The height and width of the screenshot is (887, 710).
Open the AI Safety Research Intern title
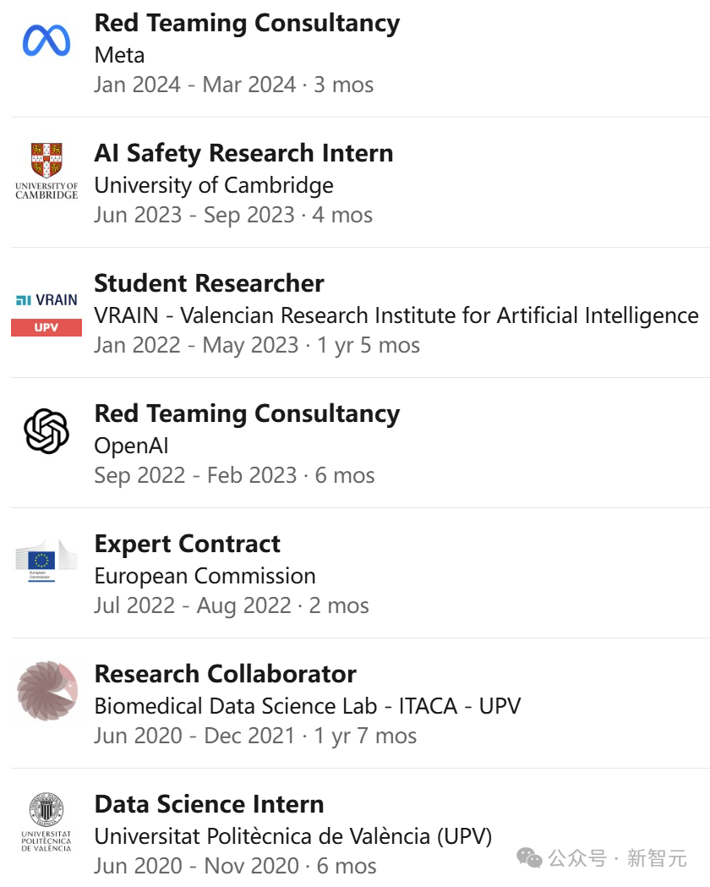243,153
